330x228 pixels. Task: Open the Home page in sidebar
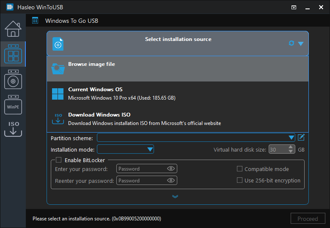[x=13, y=29]
